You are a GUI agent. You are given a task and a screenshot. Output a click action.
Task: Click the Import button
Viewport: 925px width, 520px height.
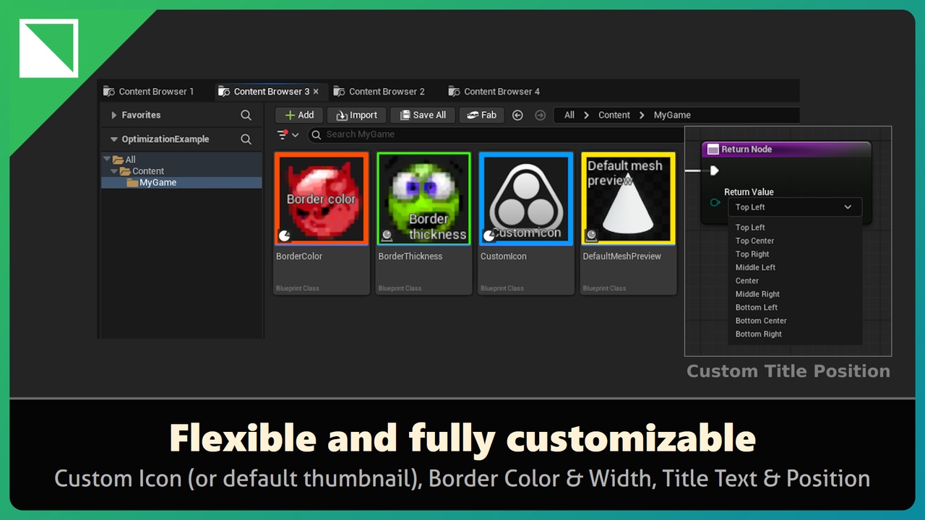[x=356, y=115]
